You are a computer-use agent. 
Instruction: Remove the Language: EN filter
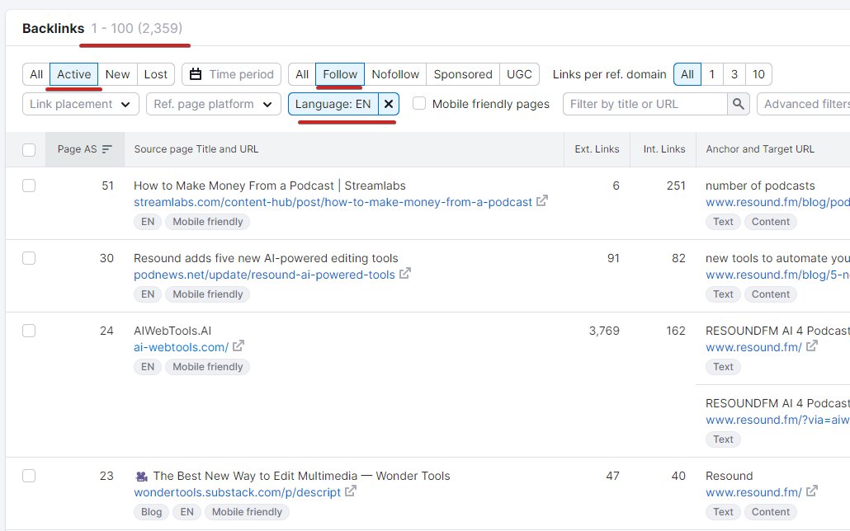[389, 104]
